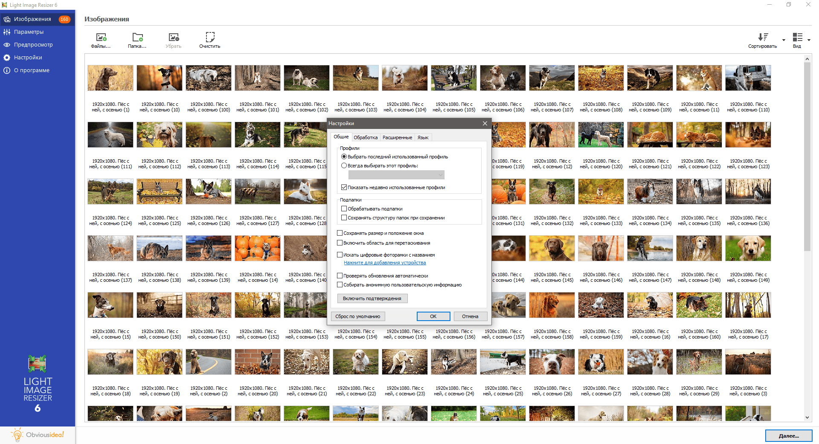
Task: Click the 'Включить подтверждения' button
Action: (372, 298)
